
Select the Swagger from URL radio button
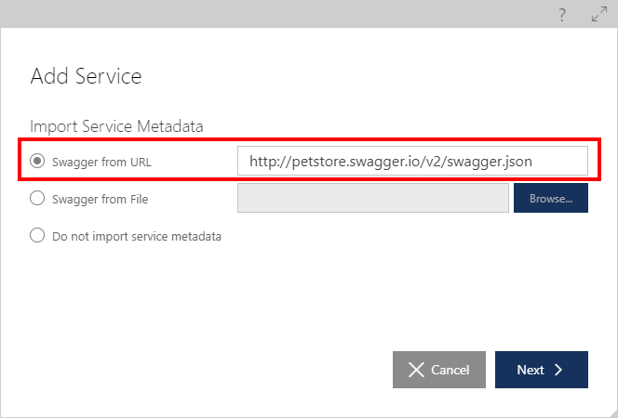pyautogui.click(x=37, y=161)
